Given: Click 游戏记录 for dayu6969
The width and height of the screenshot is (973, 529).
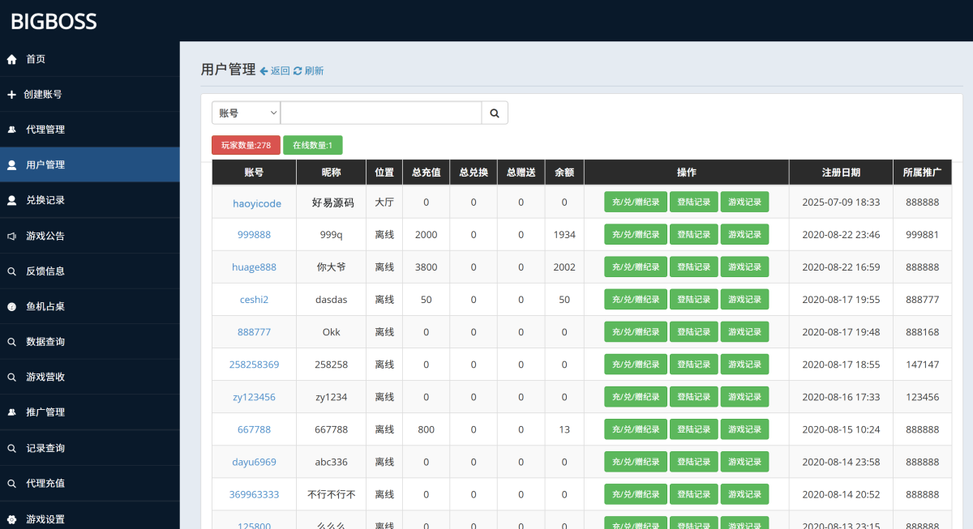Looking at the screenshot, I should 744,462.
